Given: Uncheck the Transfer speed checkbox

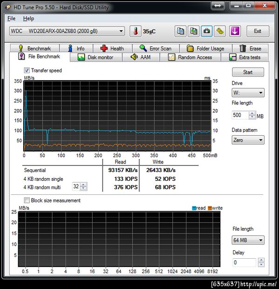Looking at the screenshot, I should (27, 70).
